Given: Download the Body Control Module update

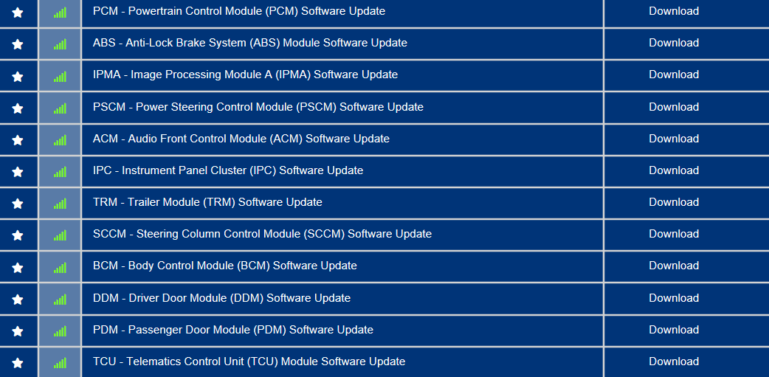Looking at the screenshot, I should click(674, 266).
